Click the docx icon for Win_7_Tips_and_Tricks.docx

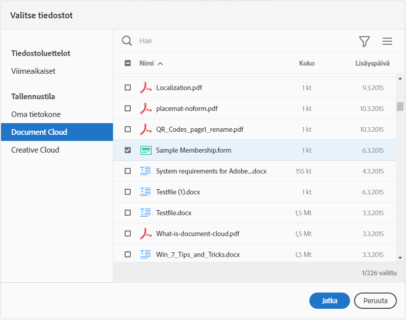click(x=146, y=254)
